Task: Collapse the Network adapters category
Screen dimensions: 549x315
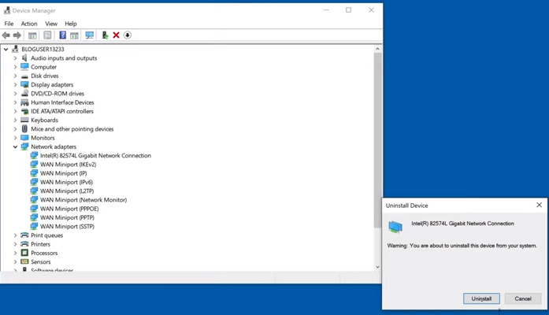Action: (x=15, y=146)
